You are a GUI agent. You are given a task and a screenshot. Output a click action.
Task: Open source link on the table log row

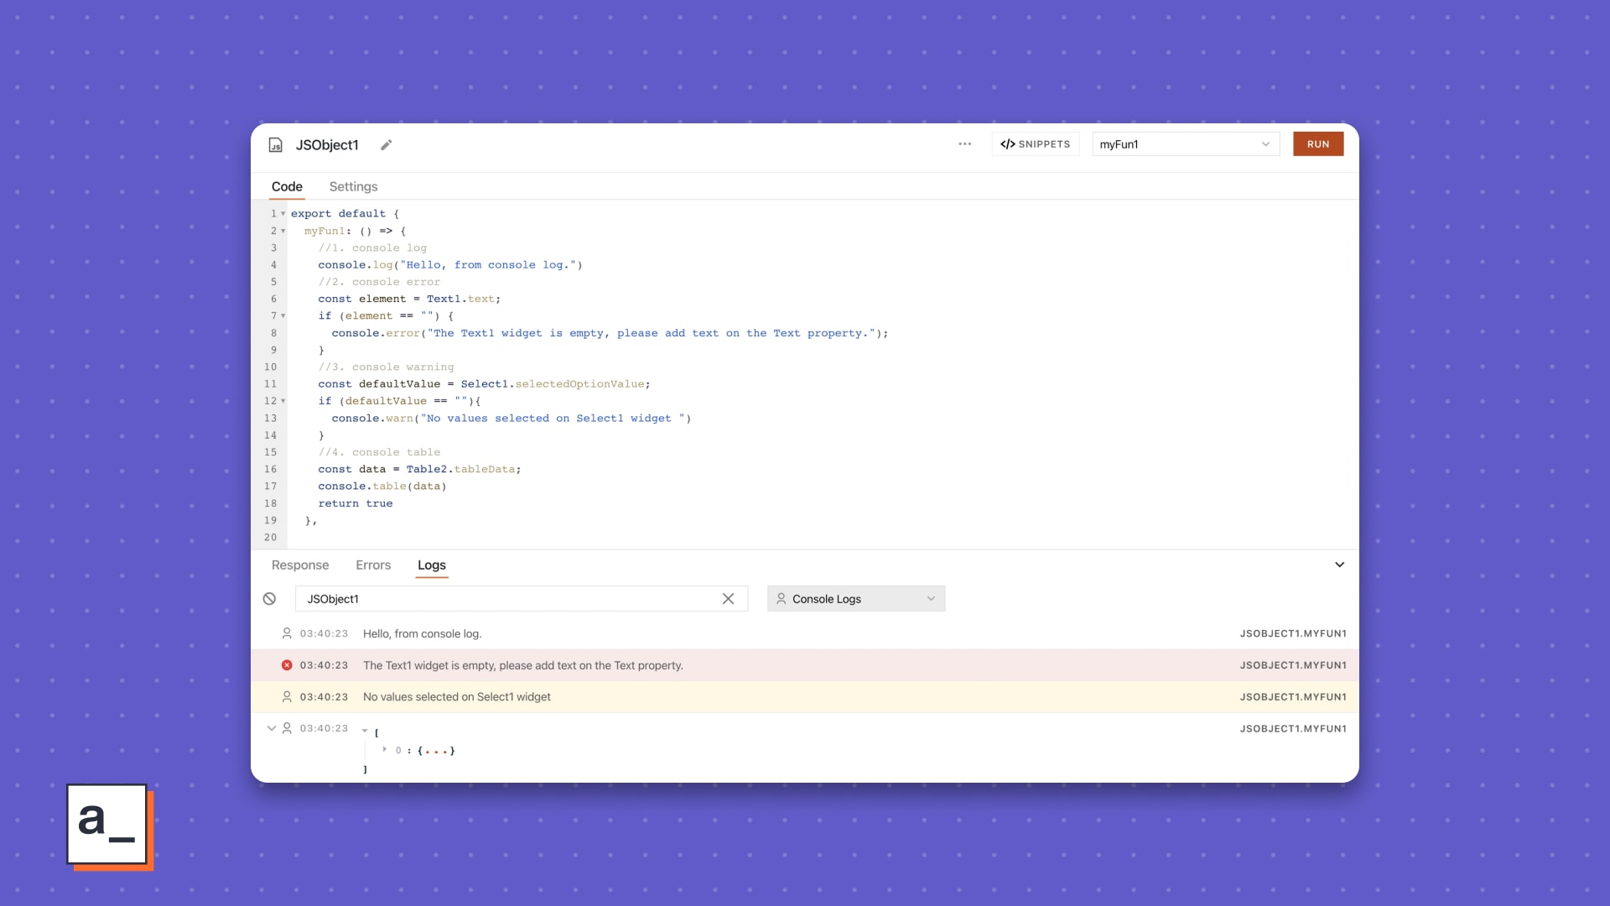point(1293,729)
